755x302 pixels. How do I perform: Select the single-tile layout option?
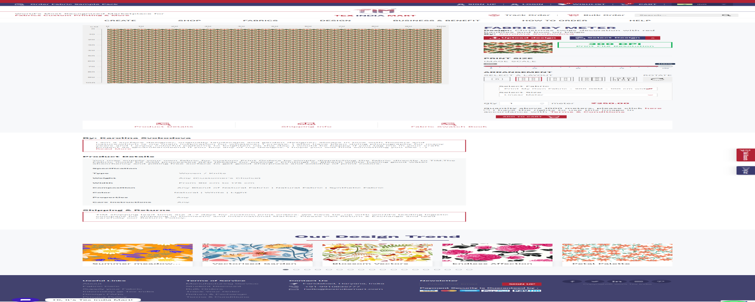[496, 79]
